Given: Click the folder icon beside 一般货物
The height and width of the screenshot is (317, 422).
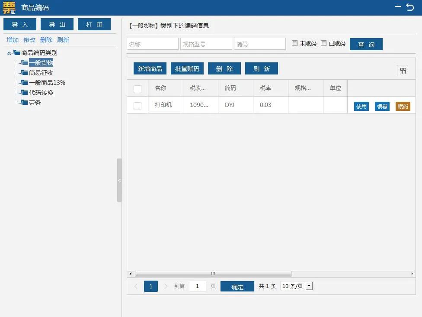Looking at the screenshot, I should pos(24,62).
